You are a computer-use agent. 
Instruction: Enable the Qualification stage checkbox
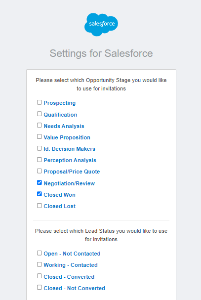[x=40, y=114]
